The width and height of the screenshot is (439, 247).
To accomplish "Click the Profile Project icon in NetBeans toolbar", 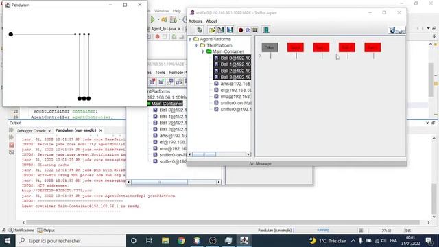I will [174, 20].
